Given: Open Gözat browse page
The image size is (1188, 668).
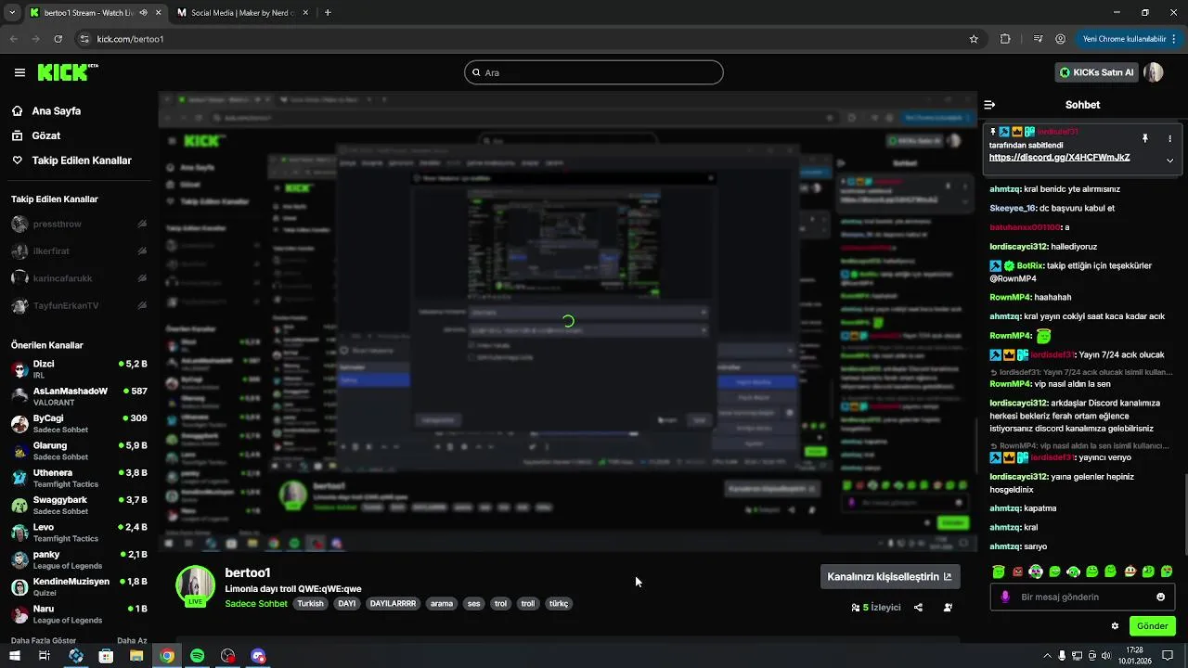Looking at the screenshot, I should tap(46, 135).
